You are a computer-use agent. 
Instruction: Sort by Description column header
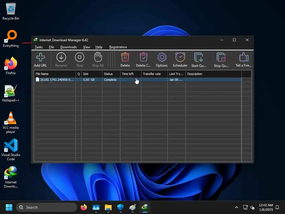click(x=213, y=74)
